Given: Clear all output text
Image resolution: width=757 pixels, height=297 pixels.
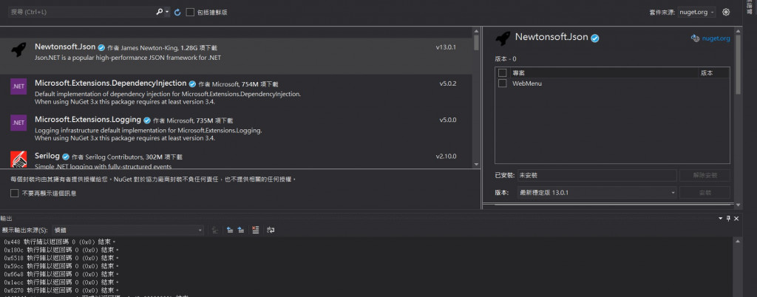Looking at the screenshot, I should tap(255, 231).
